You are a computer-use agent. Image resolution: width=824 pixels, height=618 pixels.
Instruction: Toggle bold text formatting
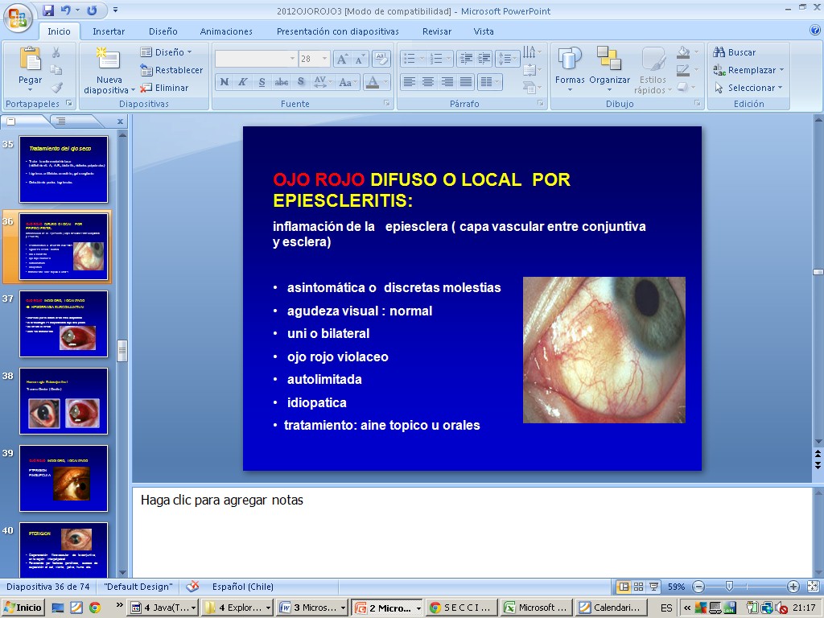[224, 82]
